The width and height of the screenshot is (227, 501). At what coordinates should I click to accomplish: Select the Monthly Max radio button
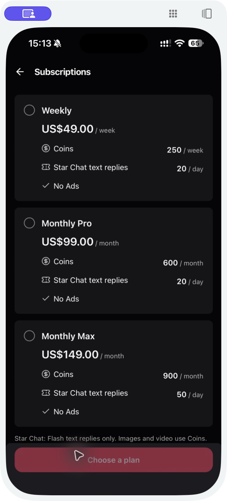pos(29,336)
